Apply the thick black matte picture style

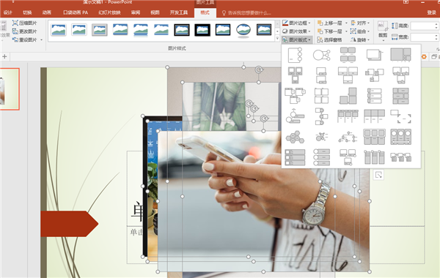(x=202, y=30)
